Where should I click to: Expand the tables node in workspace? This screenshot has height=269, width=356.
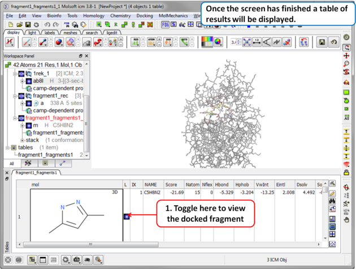click(7, 147)
